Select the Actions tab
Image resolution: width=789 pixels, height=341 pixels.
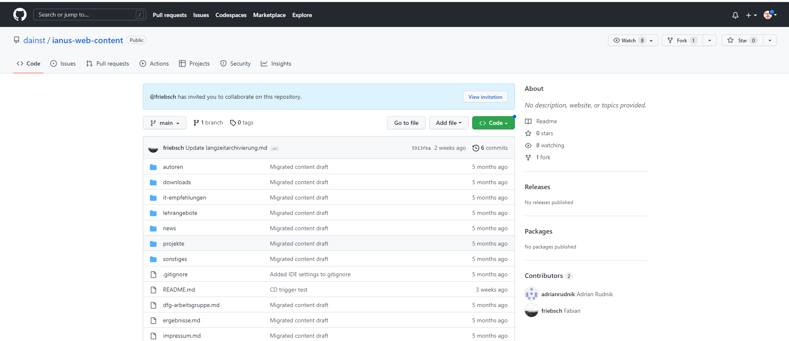[154, 63]
